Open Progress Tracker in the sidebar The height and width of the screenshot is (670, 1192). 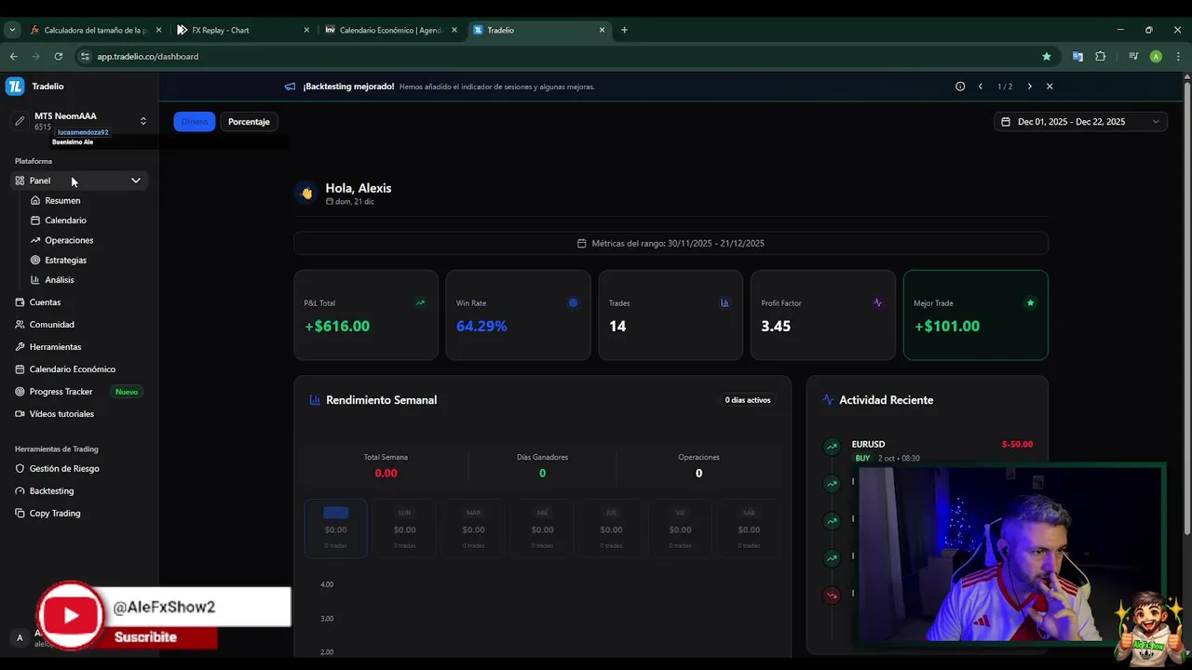click(61, 392)
